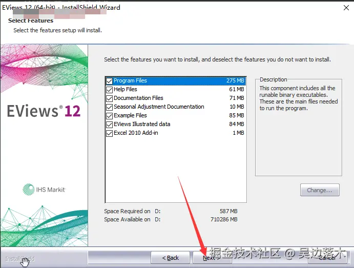Select the Excel 2010 Add-in label
Image resolution: width=354 pixels, height=268 pixels.
[136, 133]
